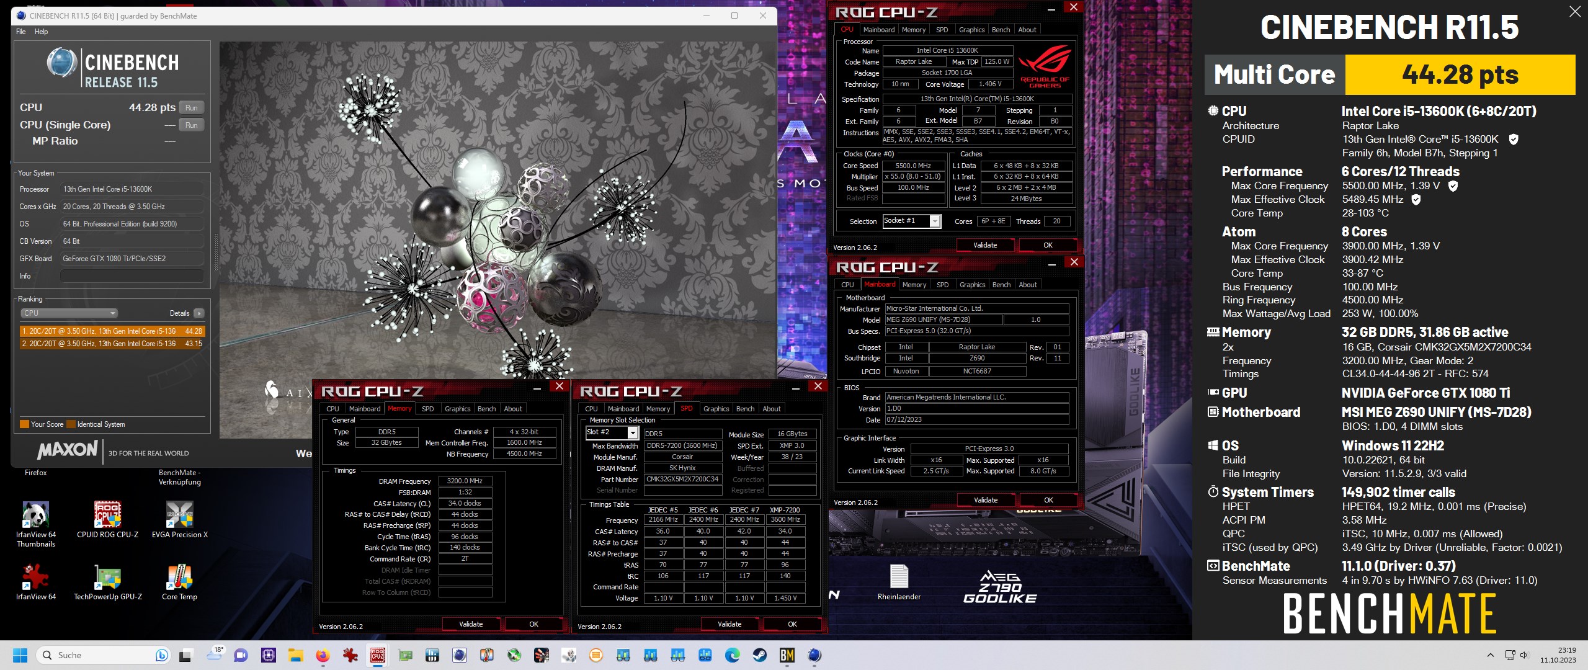This screenshot has width=1588, height=670.
Task: Open Firefox from the taskbar
Action: [x=323, y=655]
